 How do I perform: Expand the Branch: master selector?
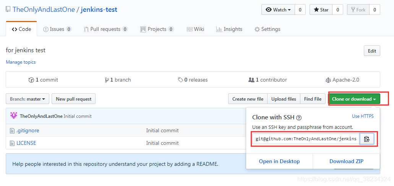(28, 99)
